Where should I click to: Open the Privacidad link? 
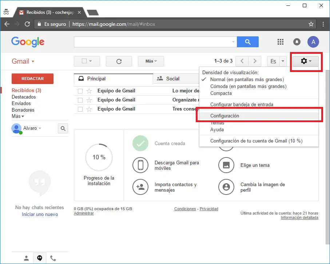pyautogui.click(x=209, y=209)
